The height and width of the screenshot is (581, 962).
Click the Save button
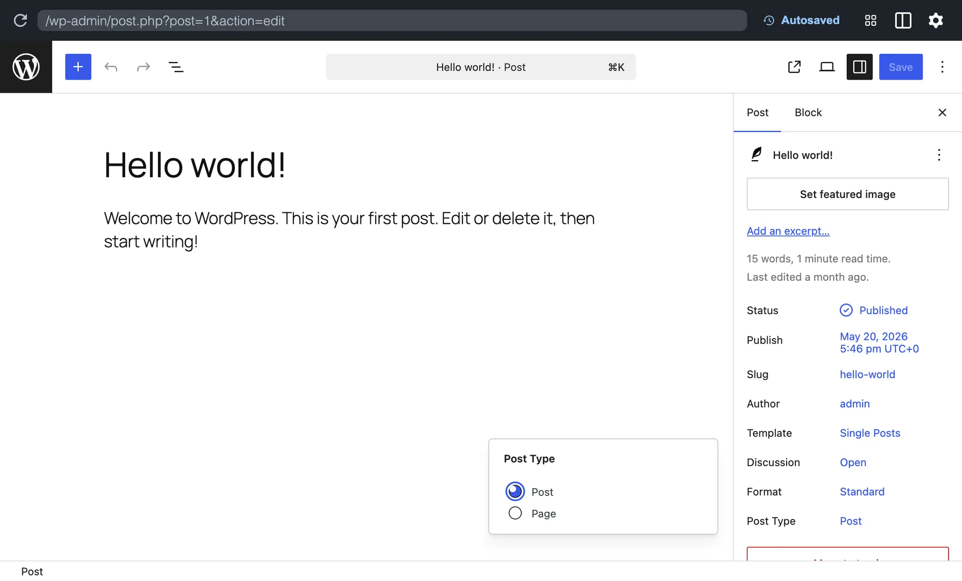tap(901, 67)
